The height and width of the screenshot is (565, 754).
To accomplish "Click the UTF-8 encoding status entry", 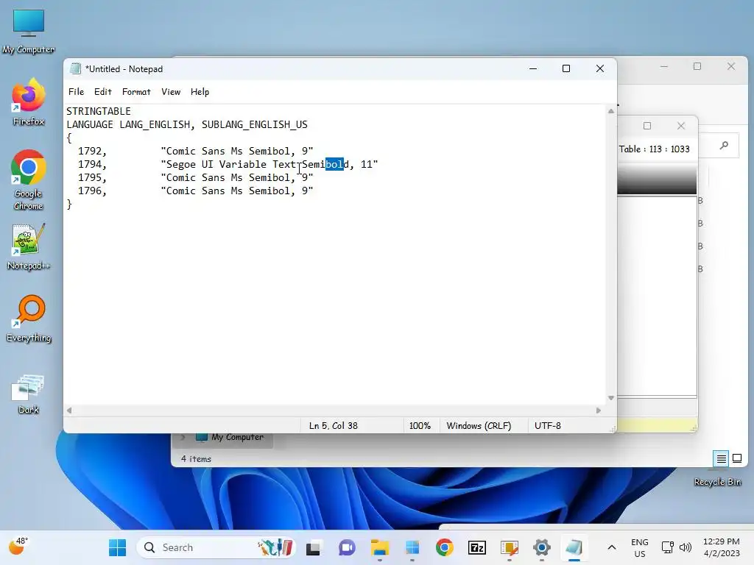I will point(548,426).
